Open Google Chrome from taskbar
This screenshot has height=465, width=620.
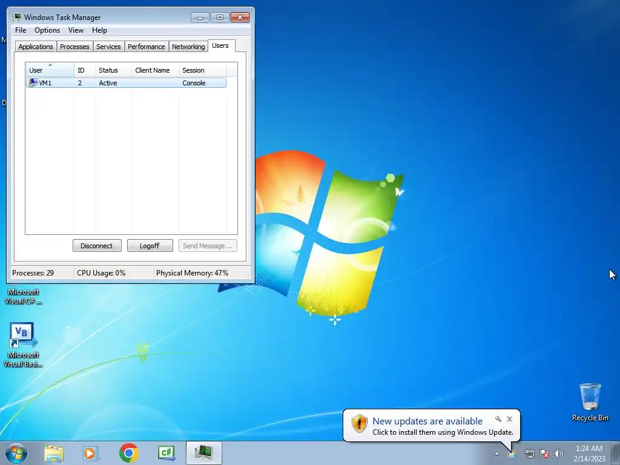click(x=128, y=453)
